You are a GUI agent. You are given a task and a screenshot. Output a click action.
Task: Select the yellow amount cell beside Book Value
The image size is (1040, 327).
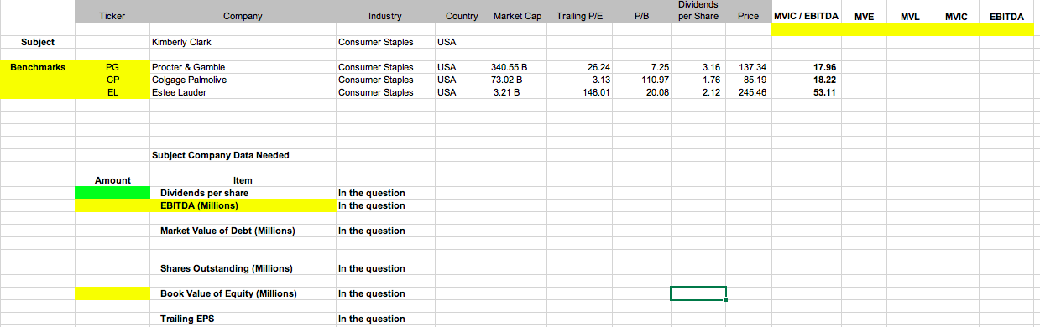[x=112, y=293]
